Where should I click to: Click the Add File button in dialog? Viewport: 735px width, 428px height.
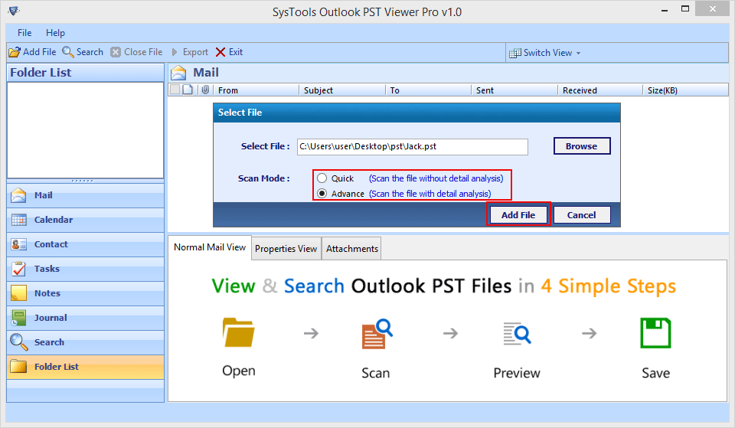coord(518,215)
